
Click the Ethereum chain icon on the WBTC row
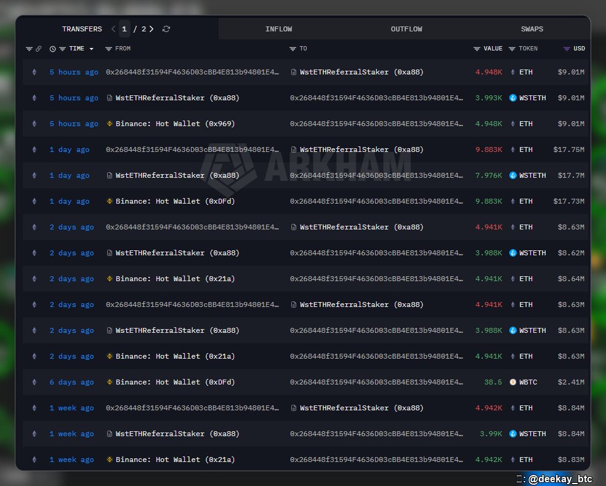click(x=34, y=382)
